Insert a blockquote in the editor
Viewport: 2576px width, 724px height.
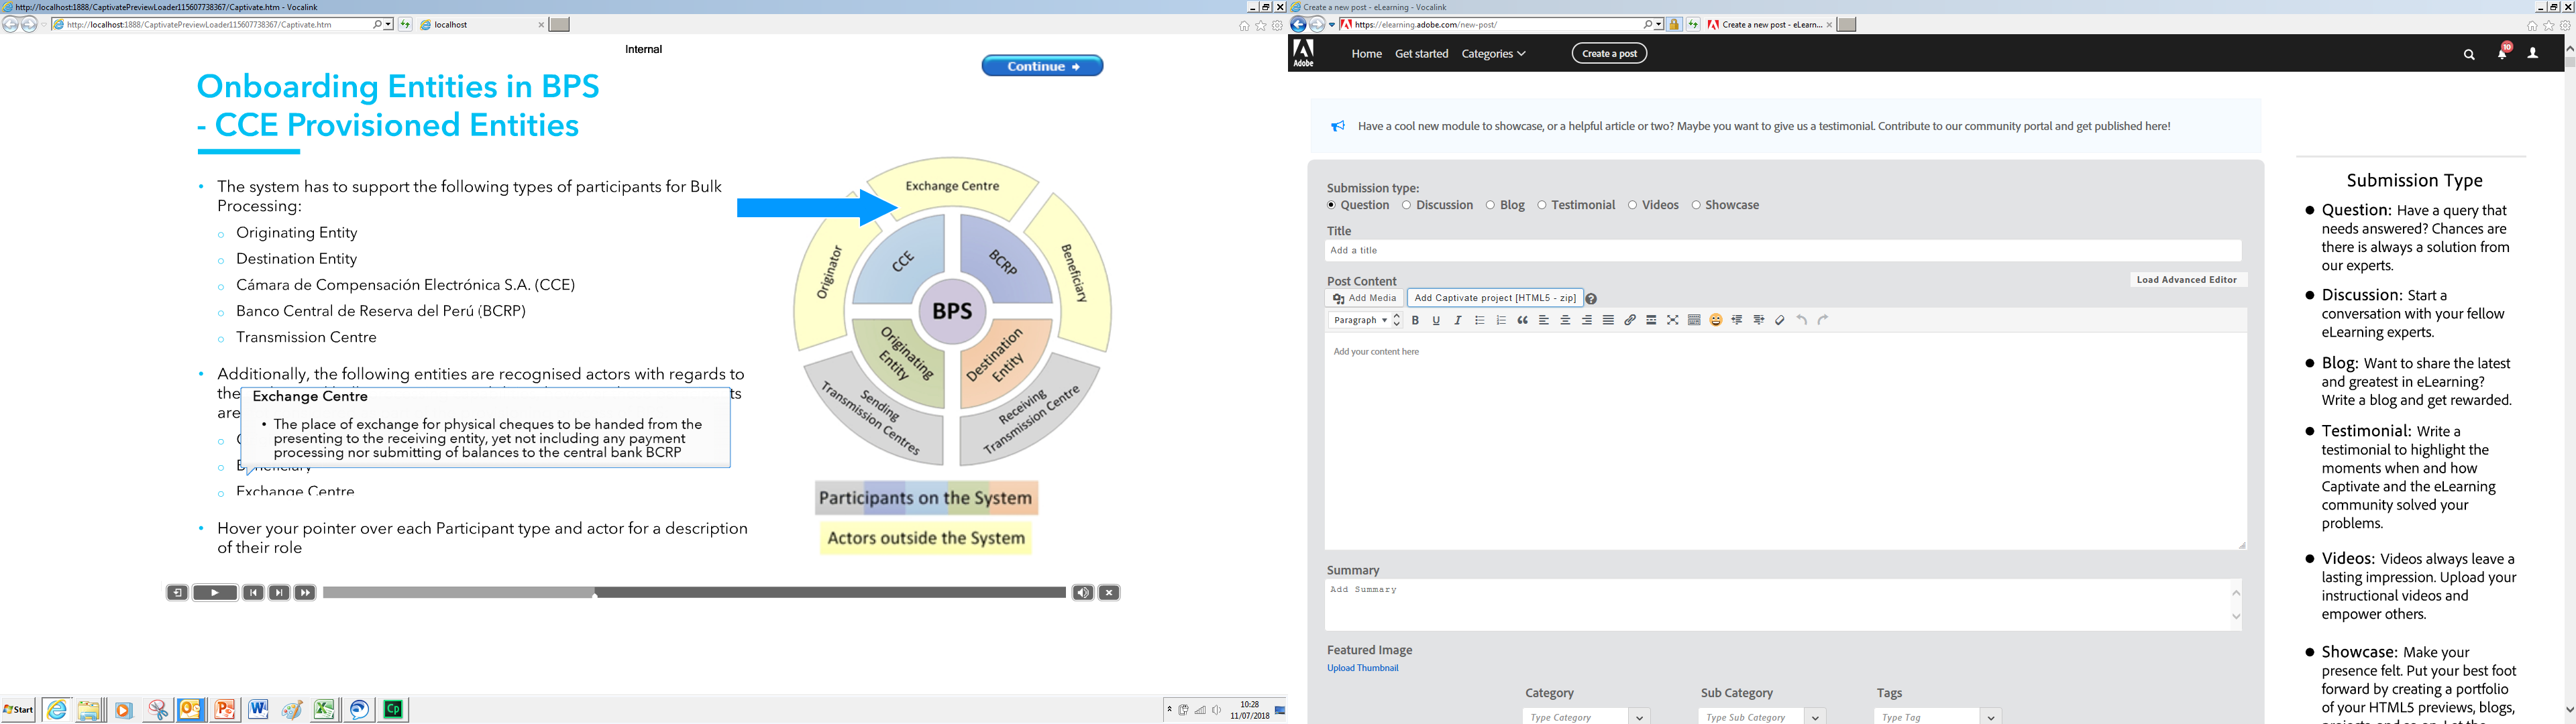coord(1522,320)
